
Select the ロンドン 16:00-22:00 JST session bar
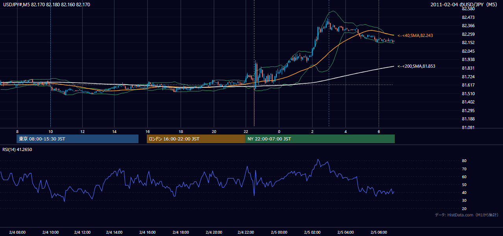point(196,139)
